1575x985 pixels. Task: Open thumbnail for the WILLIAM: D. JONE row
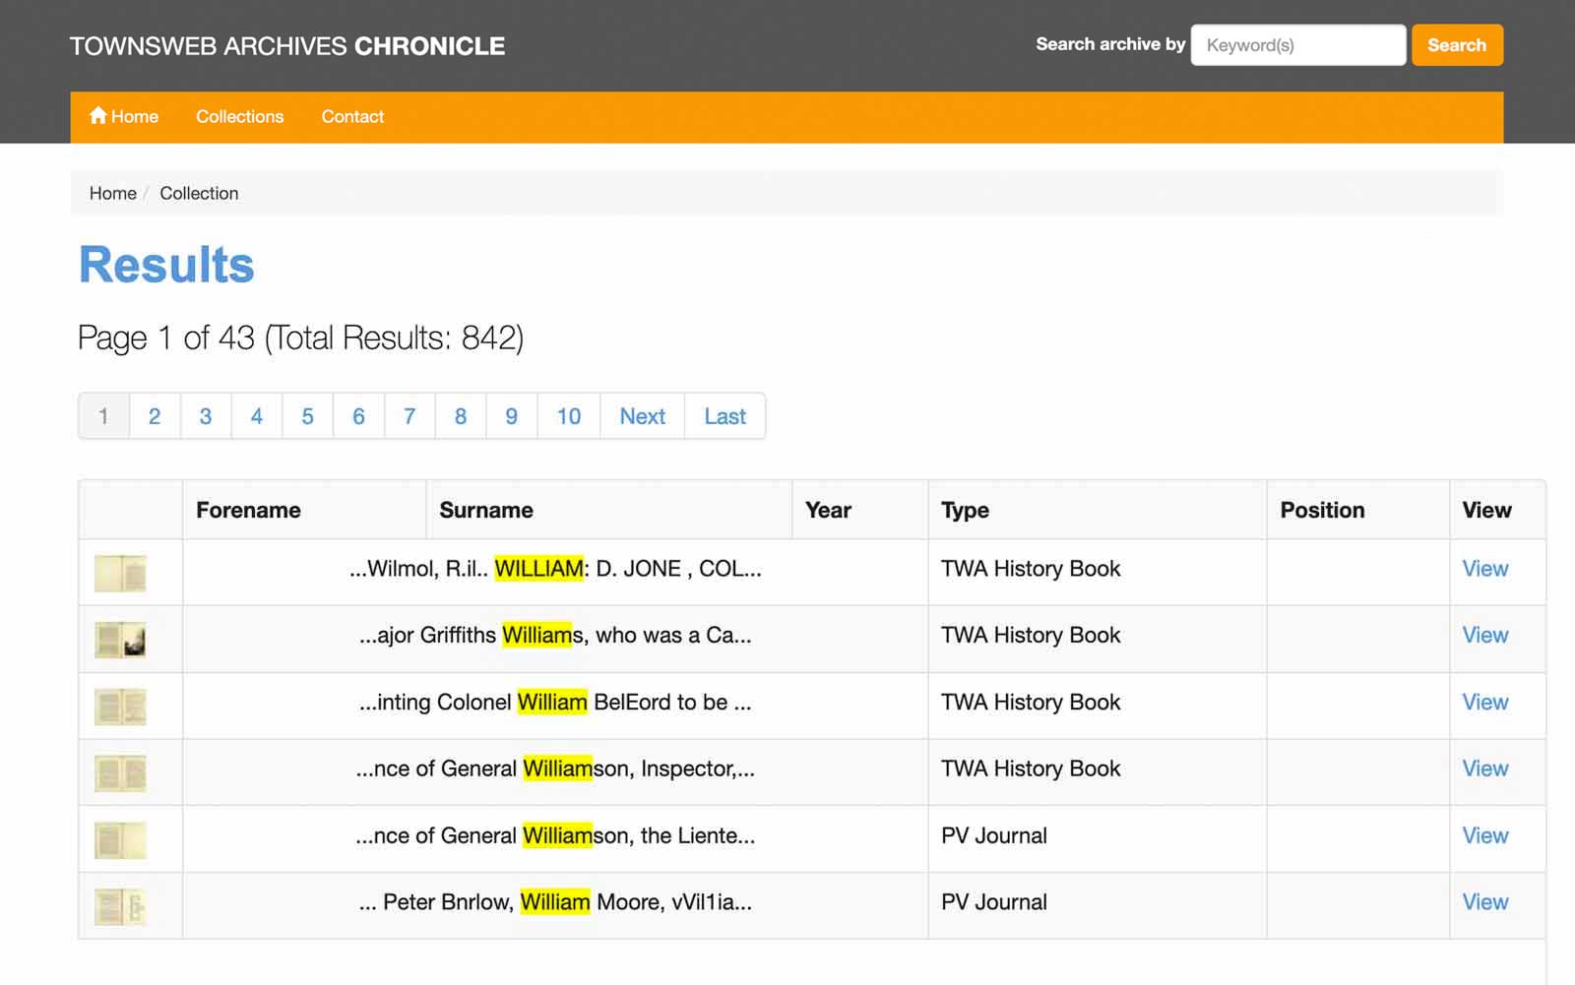click(x=120, y=573)
